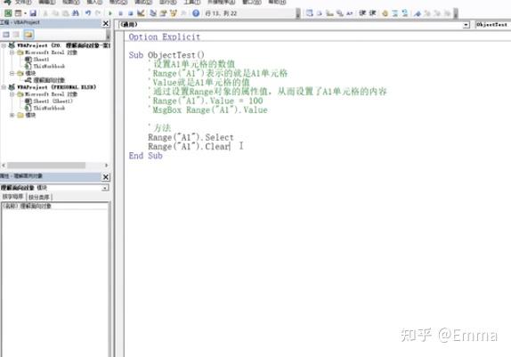This screenshot has height=357, width=511.
Task: Expand the bottom 模块 folder
Action: click(x=12, y=115)
